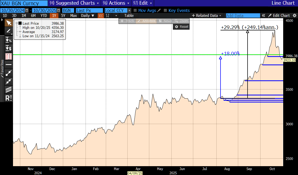
Task: Open the start date calendar picker
Action: [27, 10]
